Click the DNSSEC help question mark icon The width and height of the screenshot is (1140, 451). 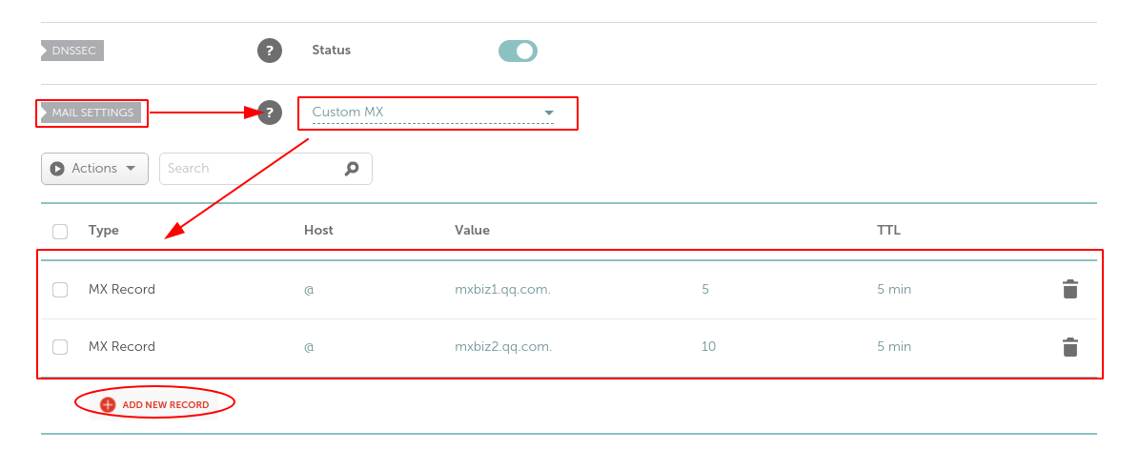tap(270, 51)
